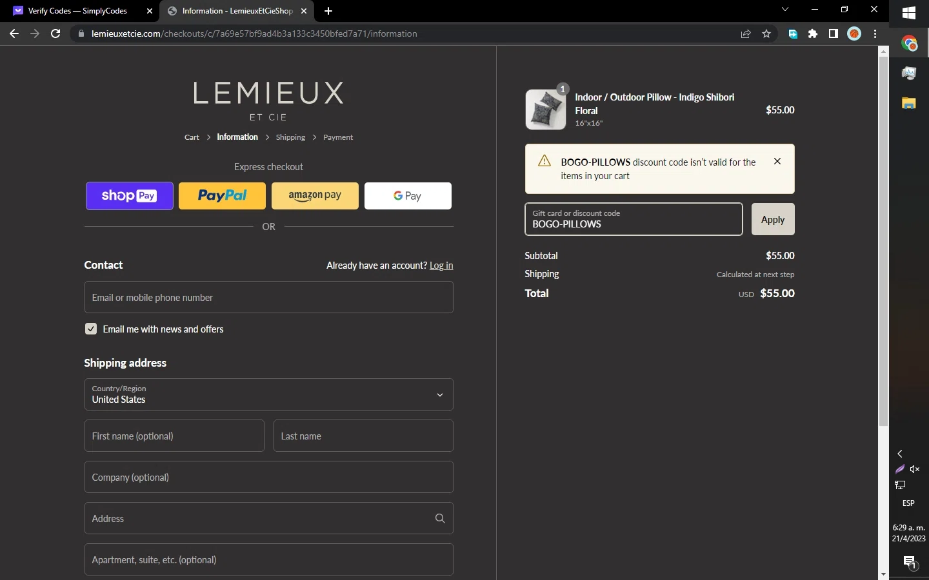Focus the Apartment, suite, etc. field
The width and height of the screenshot is (929, 580).
click(x=268, y=559)
